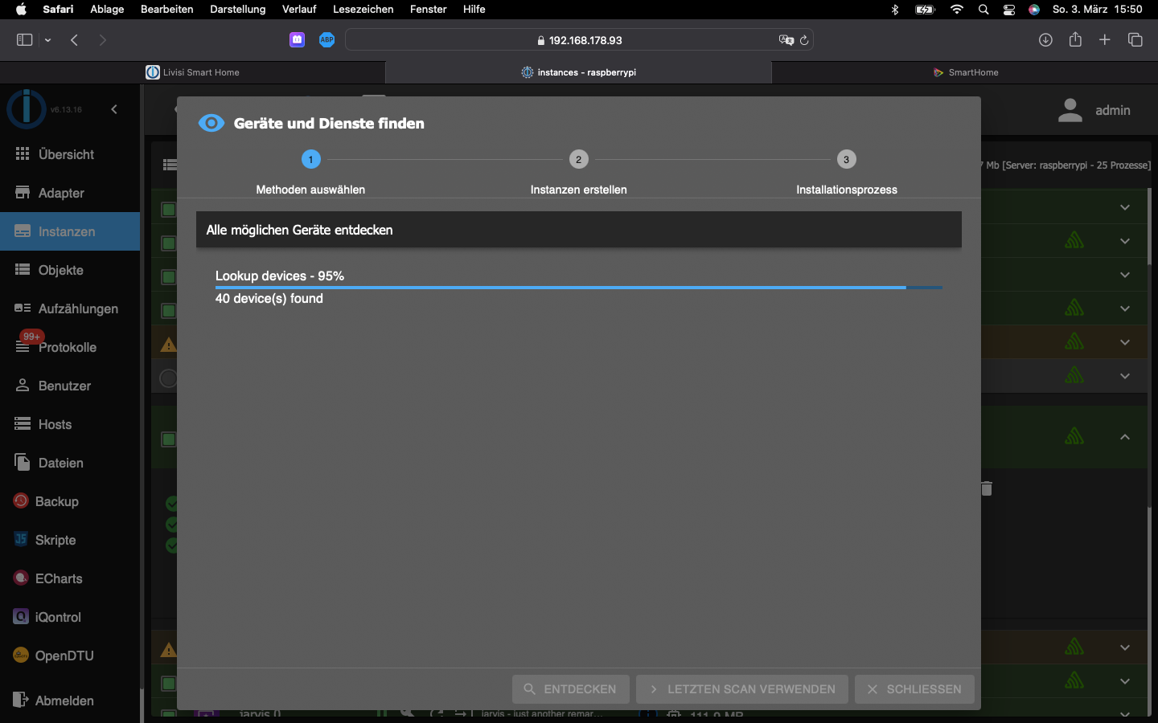Show the Safari tab overview

(1135, 39)
